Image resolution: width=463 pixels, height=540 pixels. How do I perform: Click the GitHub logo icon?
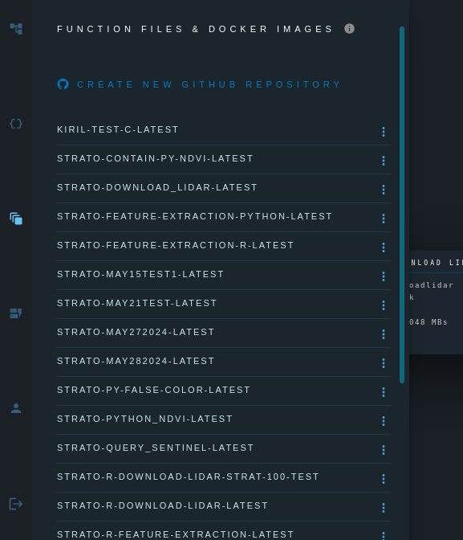pos(63,84)
